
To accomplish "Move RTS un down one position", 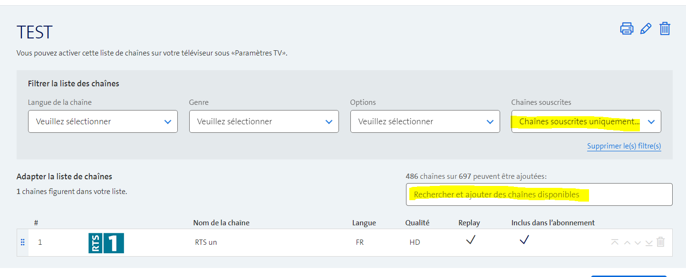I will click(x=638, y=242).
